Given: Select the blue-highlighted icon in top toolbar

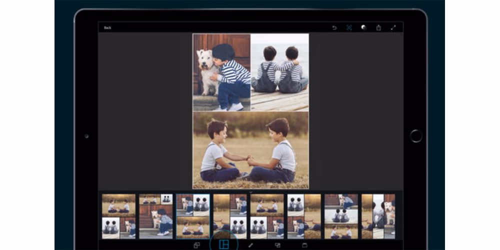Looking at the screenshot, I should (349, 27).
